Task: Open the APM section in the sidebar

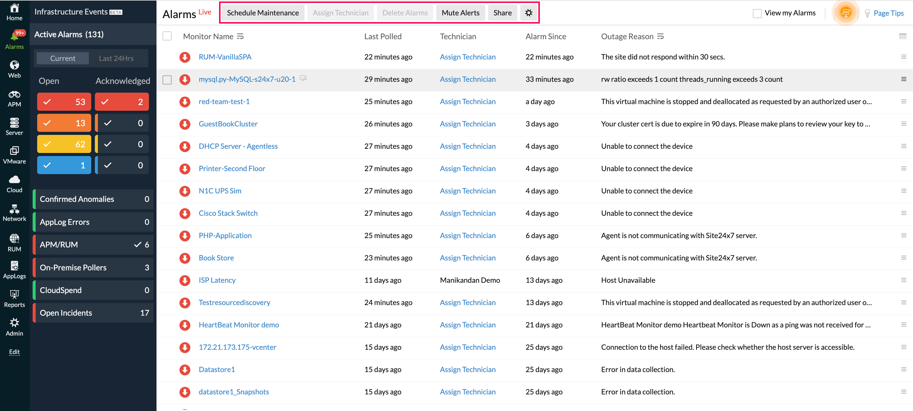Action: [x=14, y=98]
